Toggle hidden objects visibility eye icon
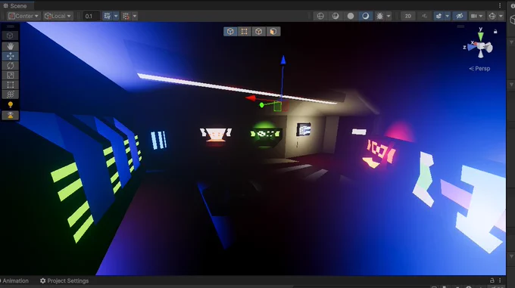Screen dimensions: 515x288 [460, 16]
